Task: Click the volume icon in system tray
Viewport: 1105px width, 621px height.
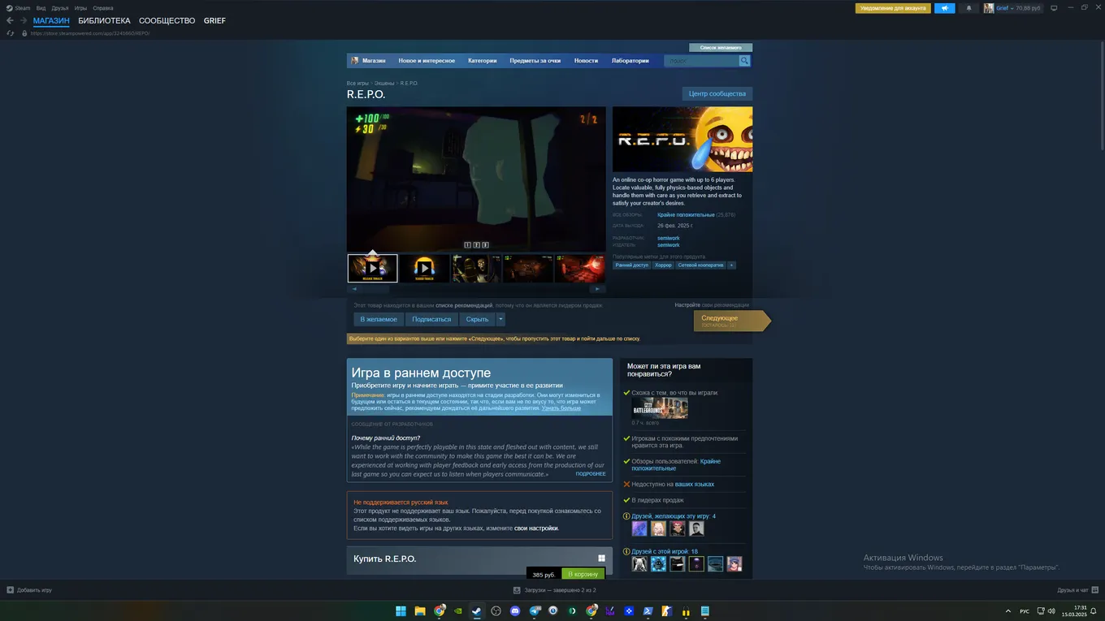Action: click(x=1051, y=610)
